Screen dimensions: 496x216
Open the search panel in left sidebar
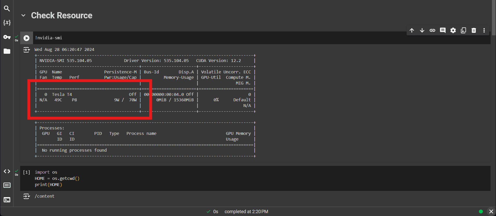pos(7,9)
